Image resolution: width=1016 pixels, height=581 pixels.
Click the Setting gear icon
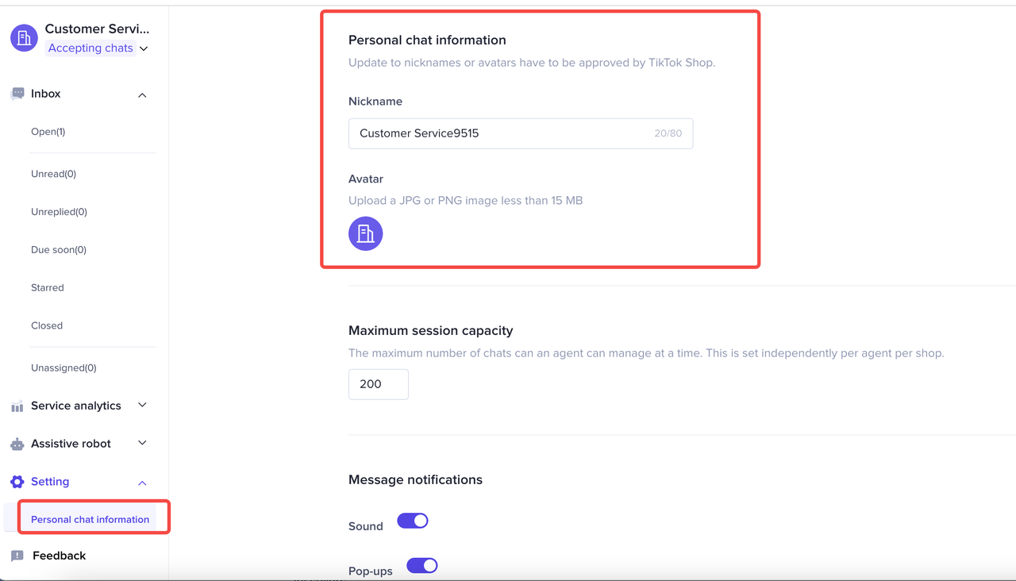coord(17,482)
